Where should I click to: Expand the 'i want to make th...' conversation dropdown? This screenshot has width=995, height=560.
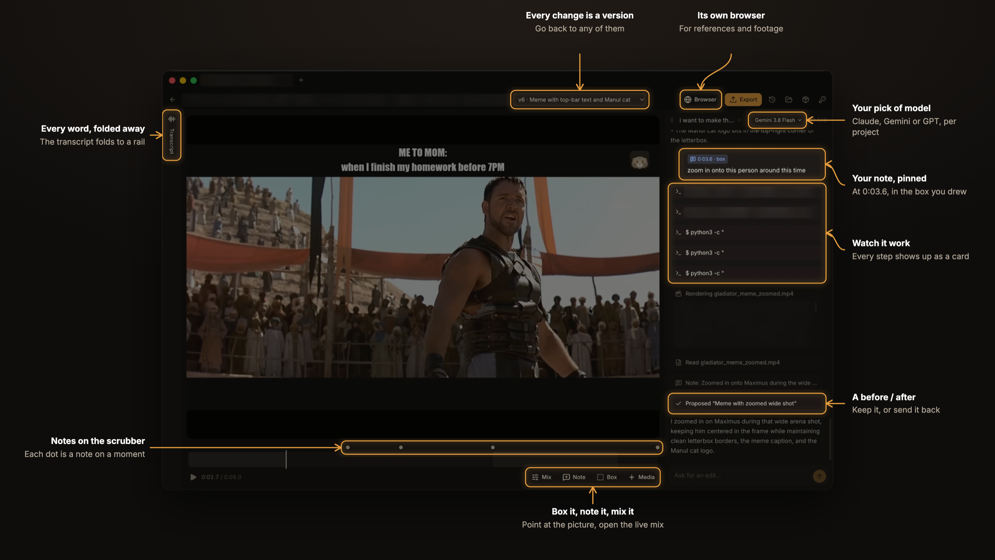pyautogui.click(x=710, y=120)
